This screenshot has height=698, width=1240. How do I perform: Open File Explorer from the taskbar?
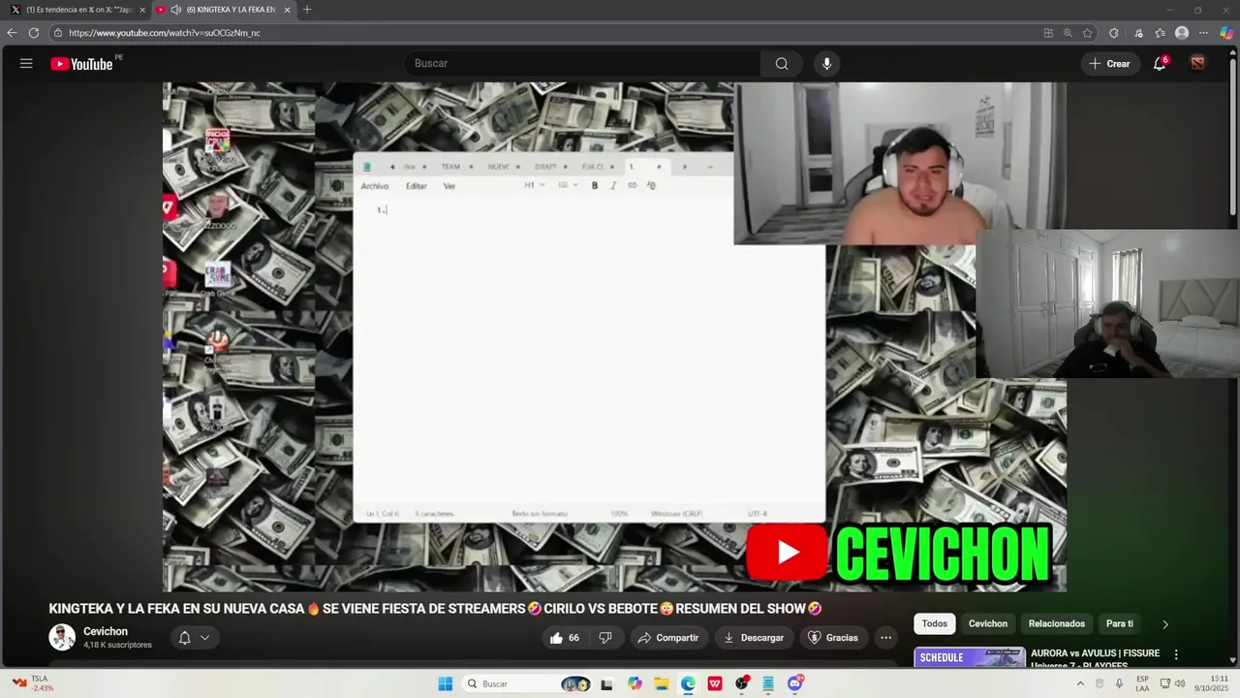point(661,683)
